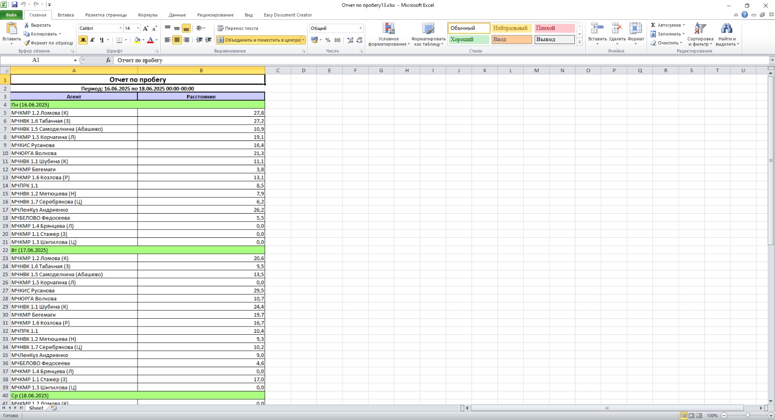Click Merge and Center (Объединить и поместить в центре)
The width and height of the screenshot is (775, 420).
(x=259, y=40)
